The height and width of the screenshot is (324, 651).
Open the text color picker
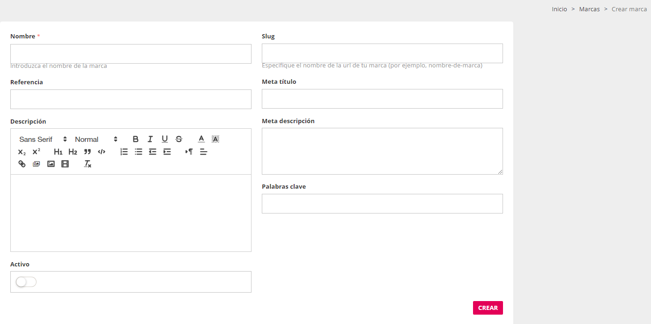point(201,139)
